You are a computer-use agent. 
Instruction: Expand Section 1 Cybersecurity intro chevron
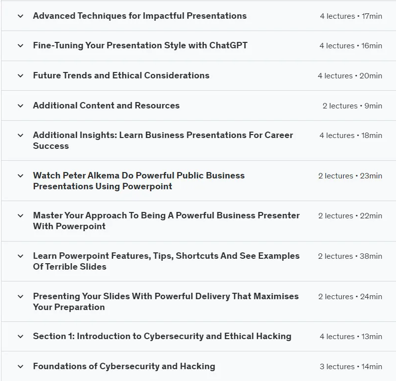(x=20, y=336)
